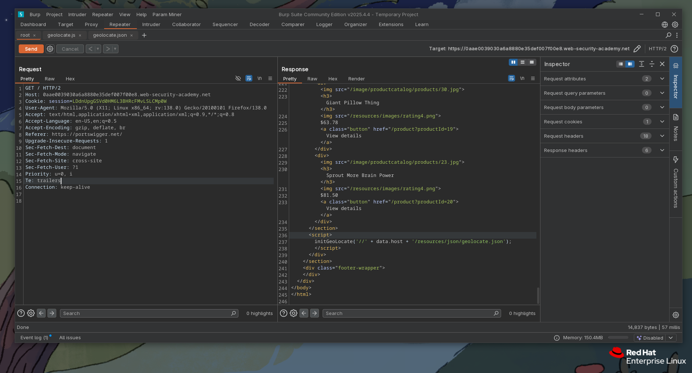Click memory usage progress bar
Viewport: 692px width, 373px height.
[x=618, y=338]
